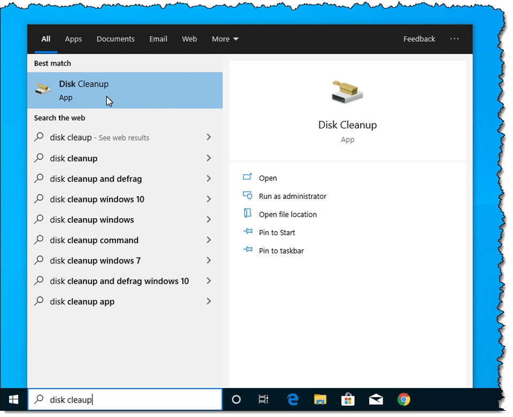Screen dimensions: 513x417
Task: Open Task View from the taskbar
Action: [263, 399]
